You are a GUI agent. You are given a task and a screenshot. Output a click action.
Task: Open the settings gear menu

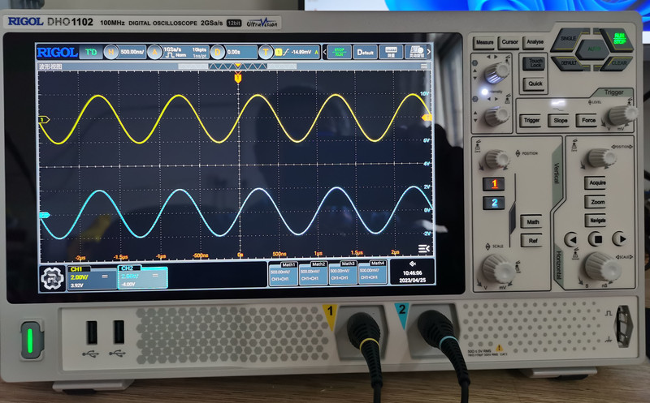click(52, 277)
